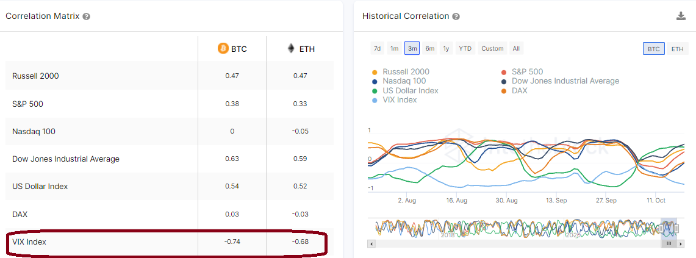Toggle Nasdaq 100 series in legend

tap(398, 81)
